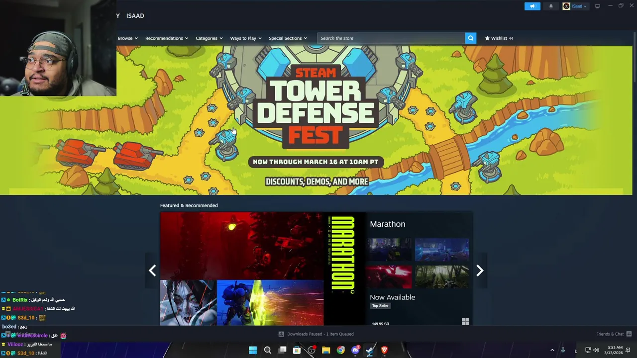Open File Explorer from taskbar
The width and height of the screenshot is (637, 358).
[326, 350]
